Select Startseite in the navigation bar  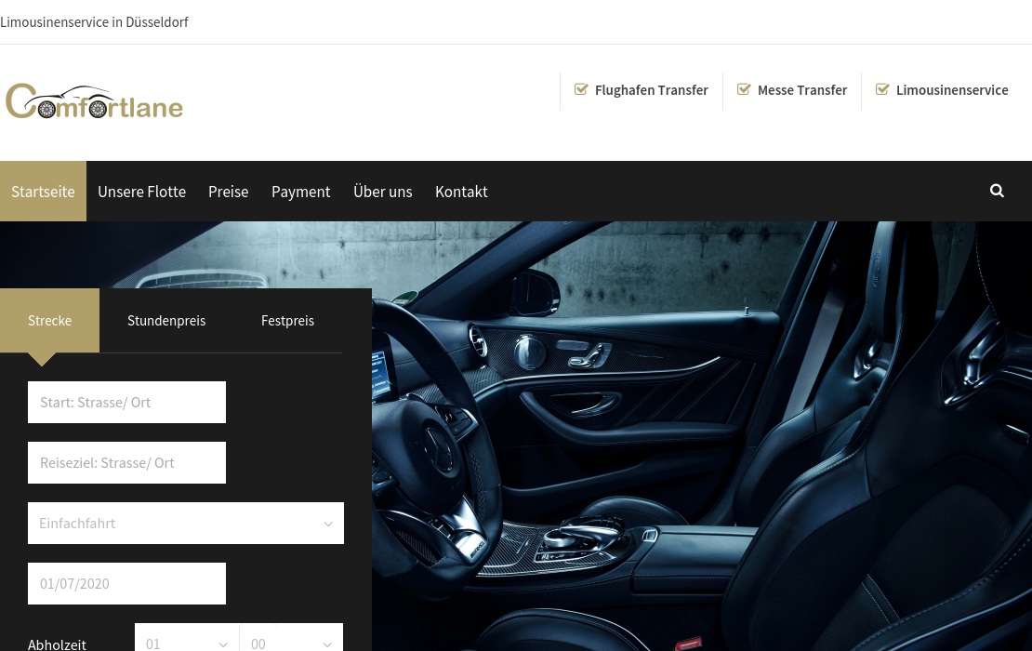(x=43, y=192)
